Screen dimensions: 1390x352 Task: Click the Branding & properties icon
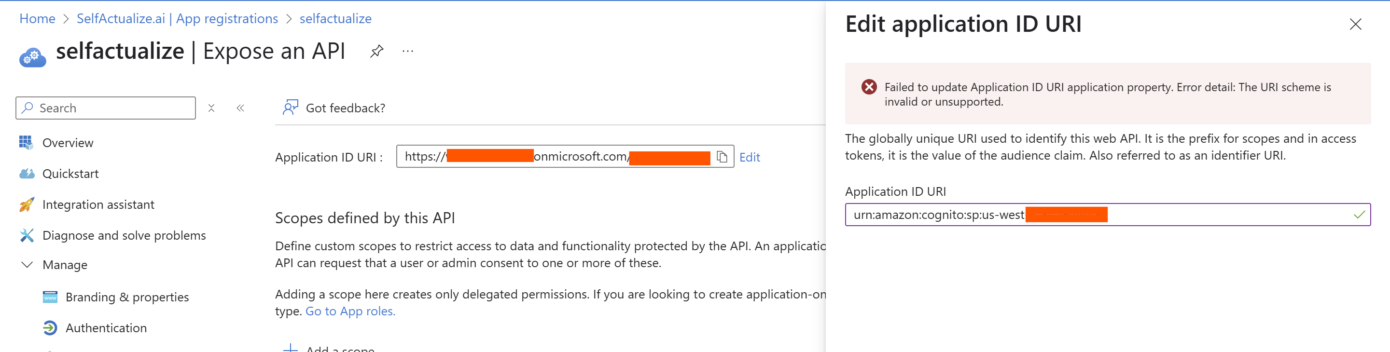50,297
